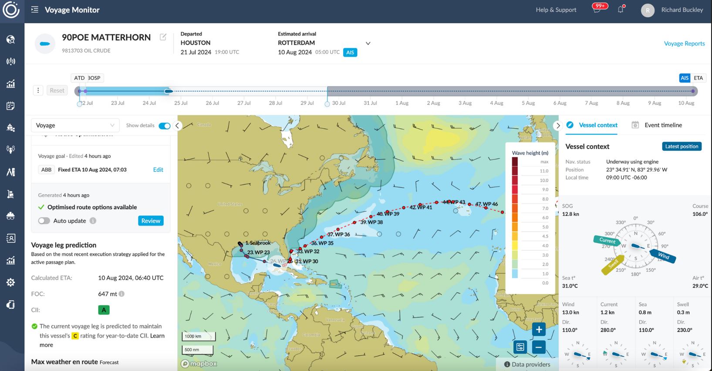This screenshot has width=712, height=371.
Task: Click the app logo in the top-left corner
Action: click(x=11, y=10)
